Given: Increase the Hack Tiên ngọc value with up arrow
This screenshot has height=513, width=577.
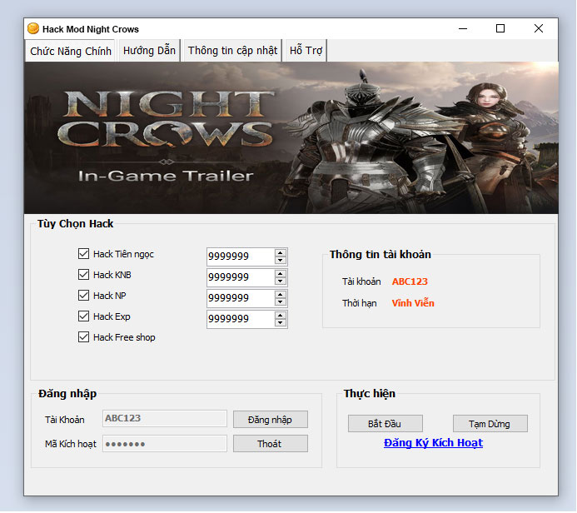Looking at the screenshot, I should pyautogui.click(x=281, y=253).
